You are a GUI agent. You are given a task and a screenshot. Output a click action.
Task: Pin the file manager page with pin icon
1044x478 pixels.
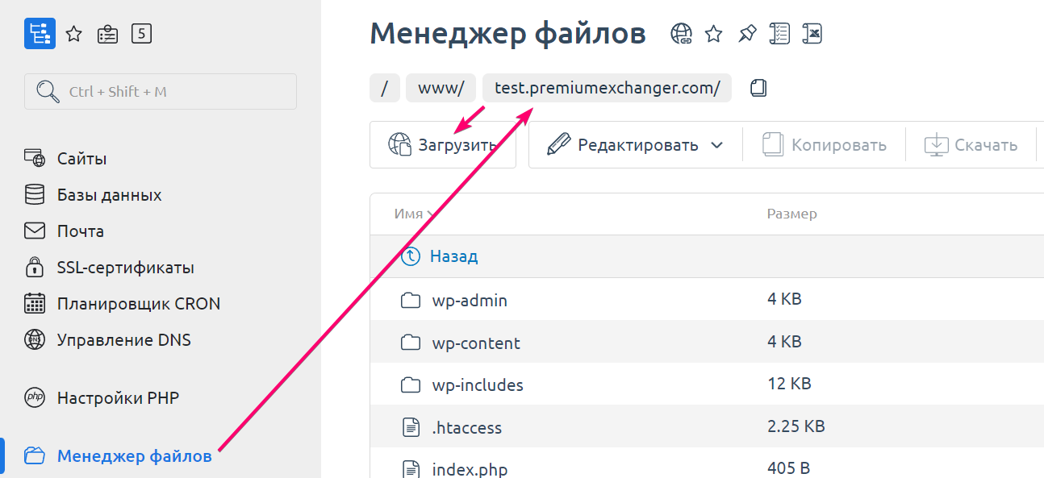(x=746, y=34)
